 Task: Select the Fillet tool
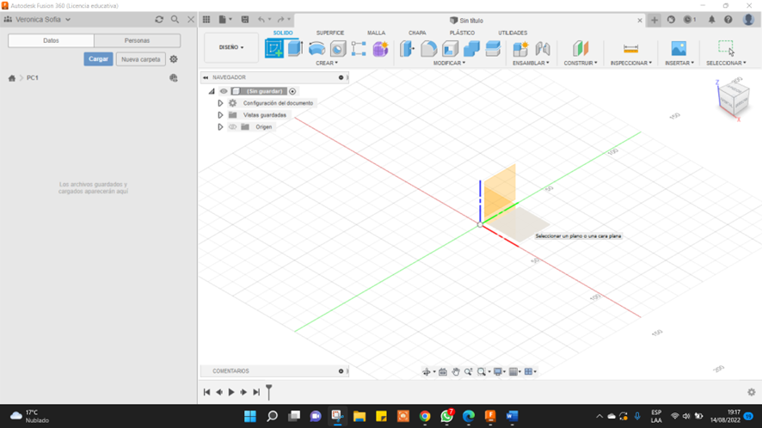click(x=428, y=49)
